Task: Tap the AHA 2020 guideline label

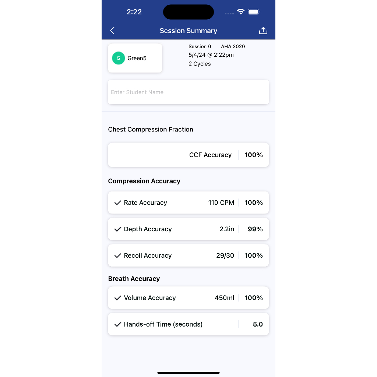Action: pyautogui.click(x=233, y=47)
